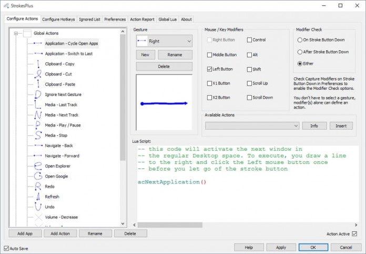Screen dimensions: 366x254
Task: Click the Switch to Last gesture icon
Action: pyautogui.click(x=38, y=54)
